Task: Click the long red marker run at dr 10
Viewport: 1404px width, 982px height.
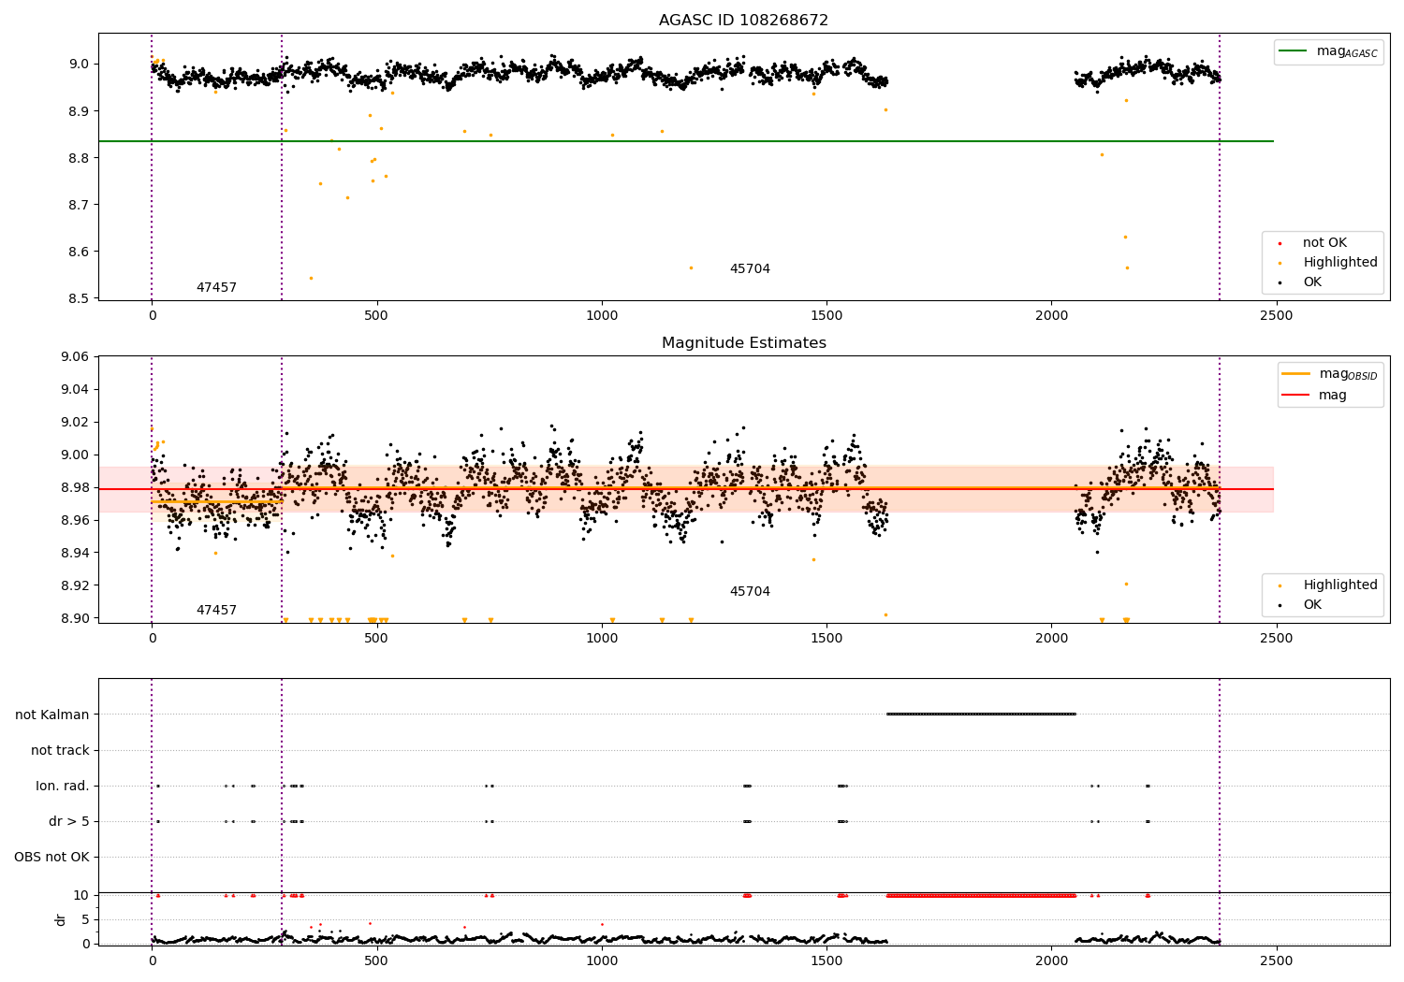Action: (981, 896)
